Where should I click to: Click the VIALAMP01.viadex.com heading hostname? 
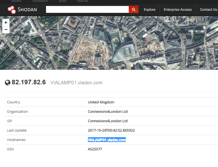[x=76, y=83]
